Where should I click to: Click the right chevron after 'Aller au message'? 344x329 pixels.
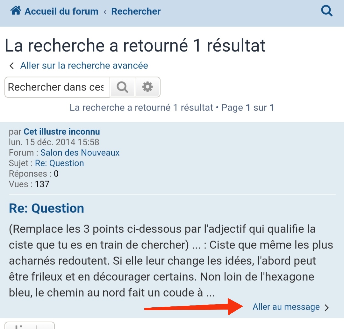(x=326, y=307)
